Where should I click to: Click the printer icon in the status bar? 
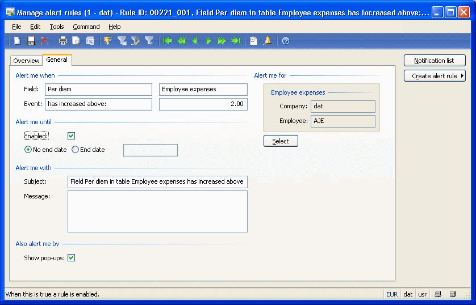tap(438, 294)
